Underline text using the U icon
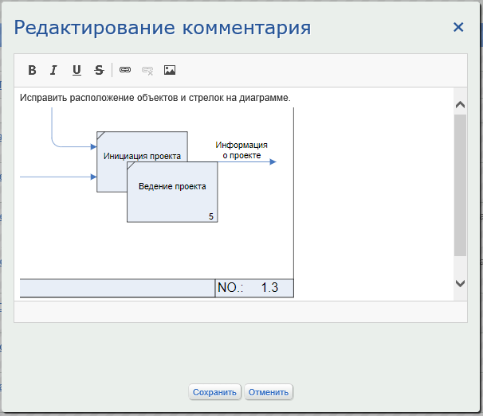The image size is (483, 416). pyautogui.click(x=77, y=70)
